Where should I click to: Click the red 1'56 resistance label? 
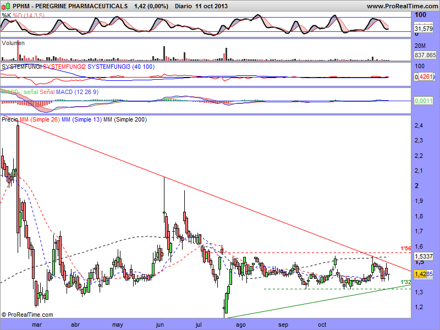[x=406, y=249]
